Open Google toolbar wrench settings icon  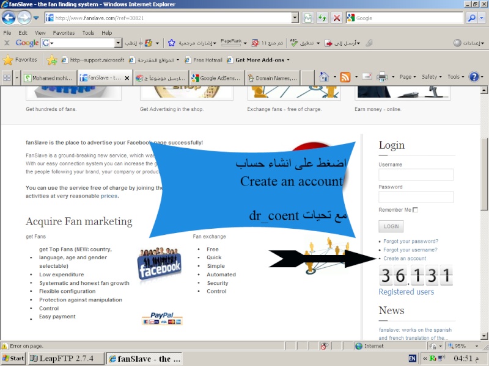pyautogui.click(x=369, y=43)
